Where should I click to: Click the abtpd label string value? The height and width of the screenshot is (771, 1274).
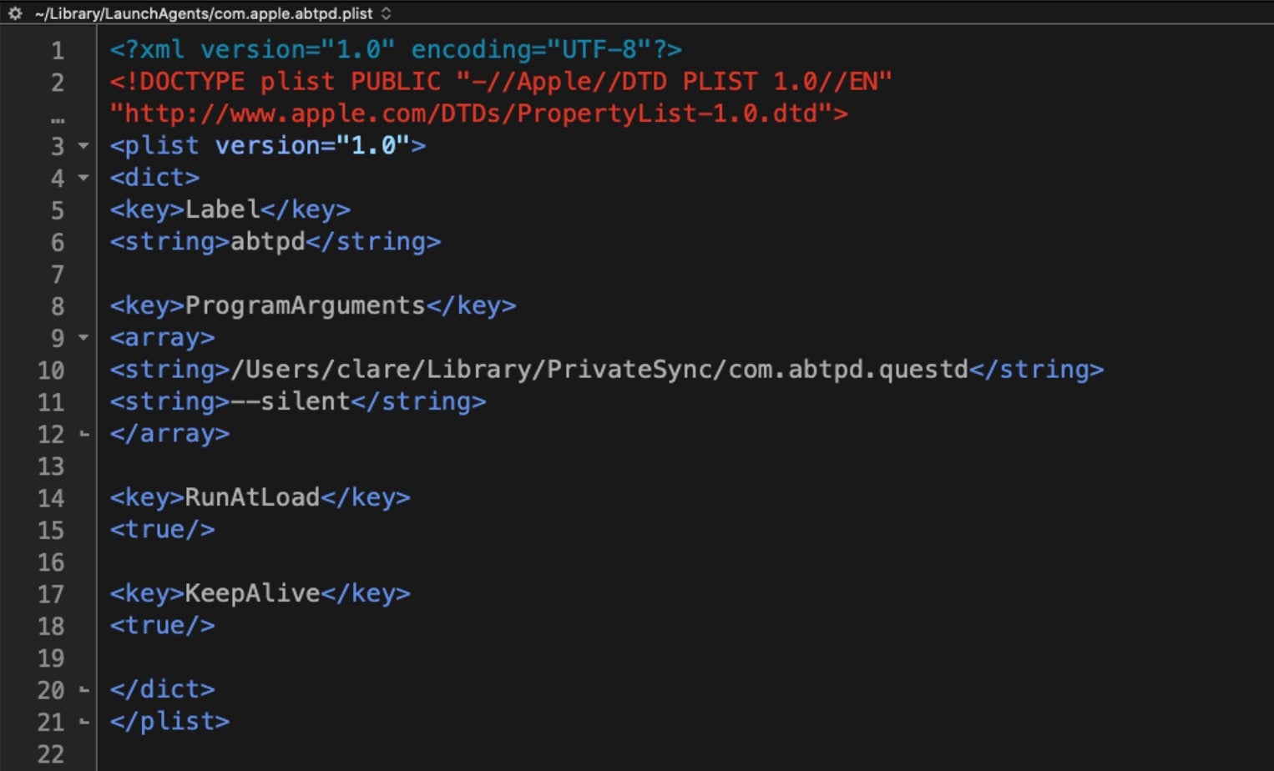[267, 242]
